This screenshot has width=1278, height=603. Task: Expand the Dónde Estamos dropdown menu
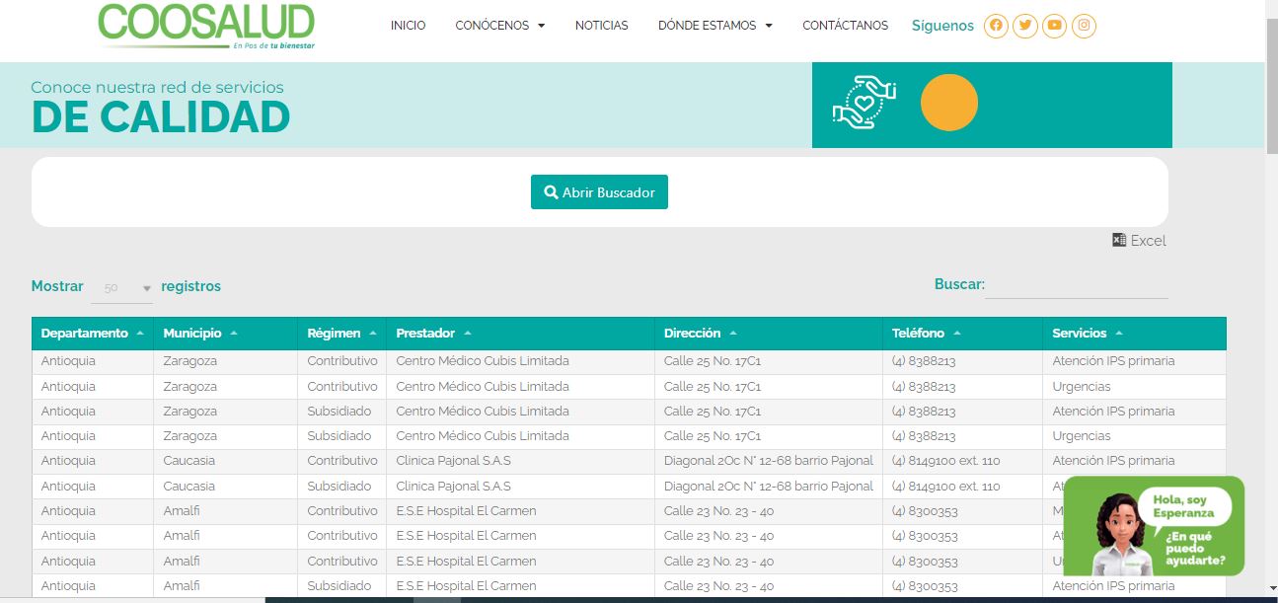click(714, 26)
